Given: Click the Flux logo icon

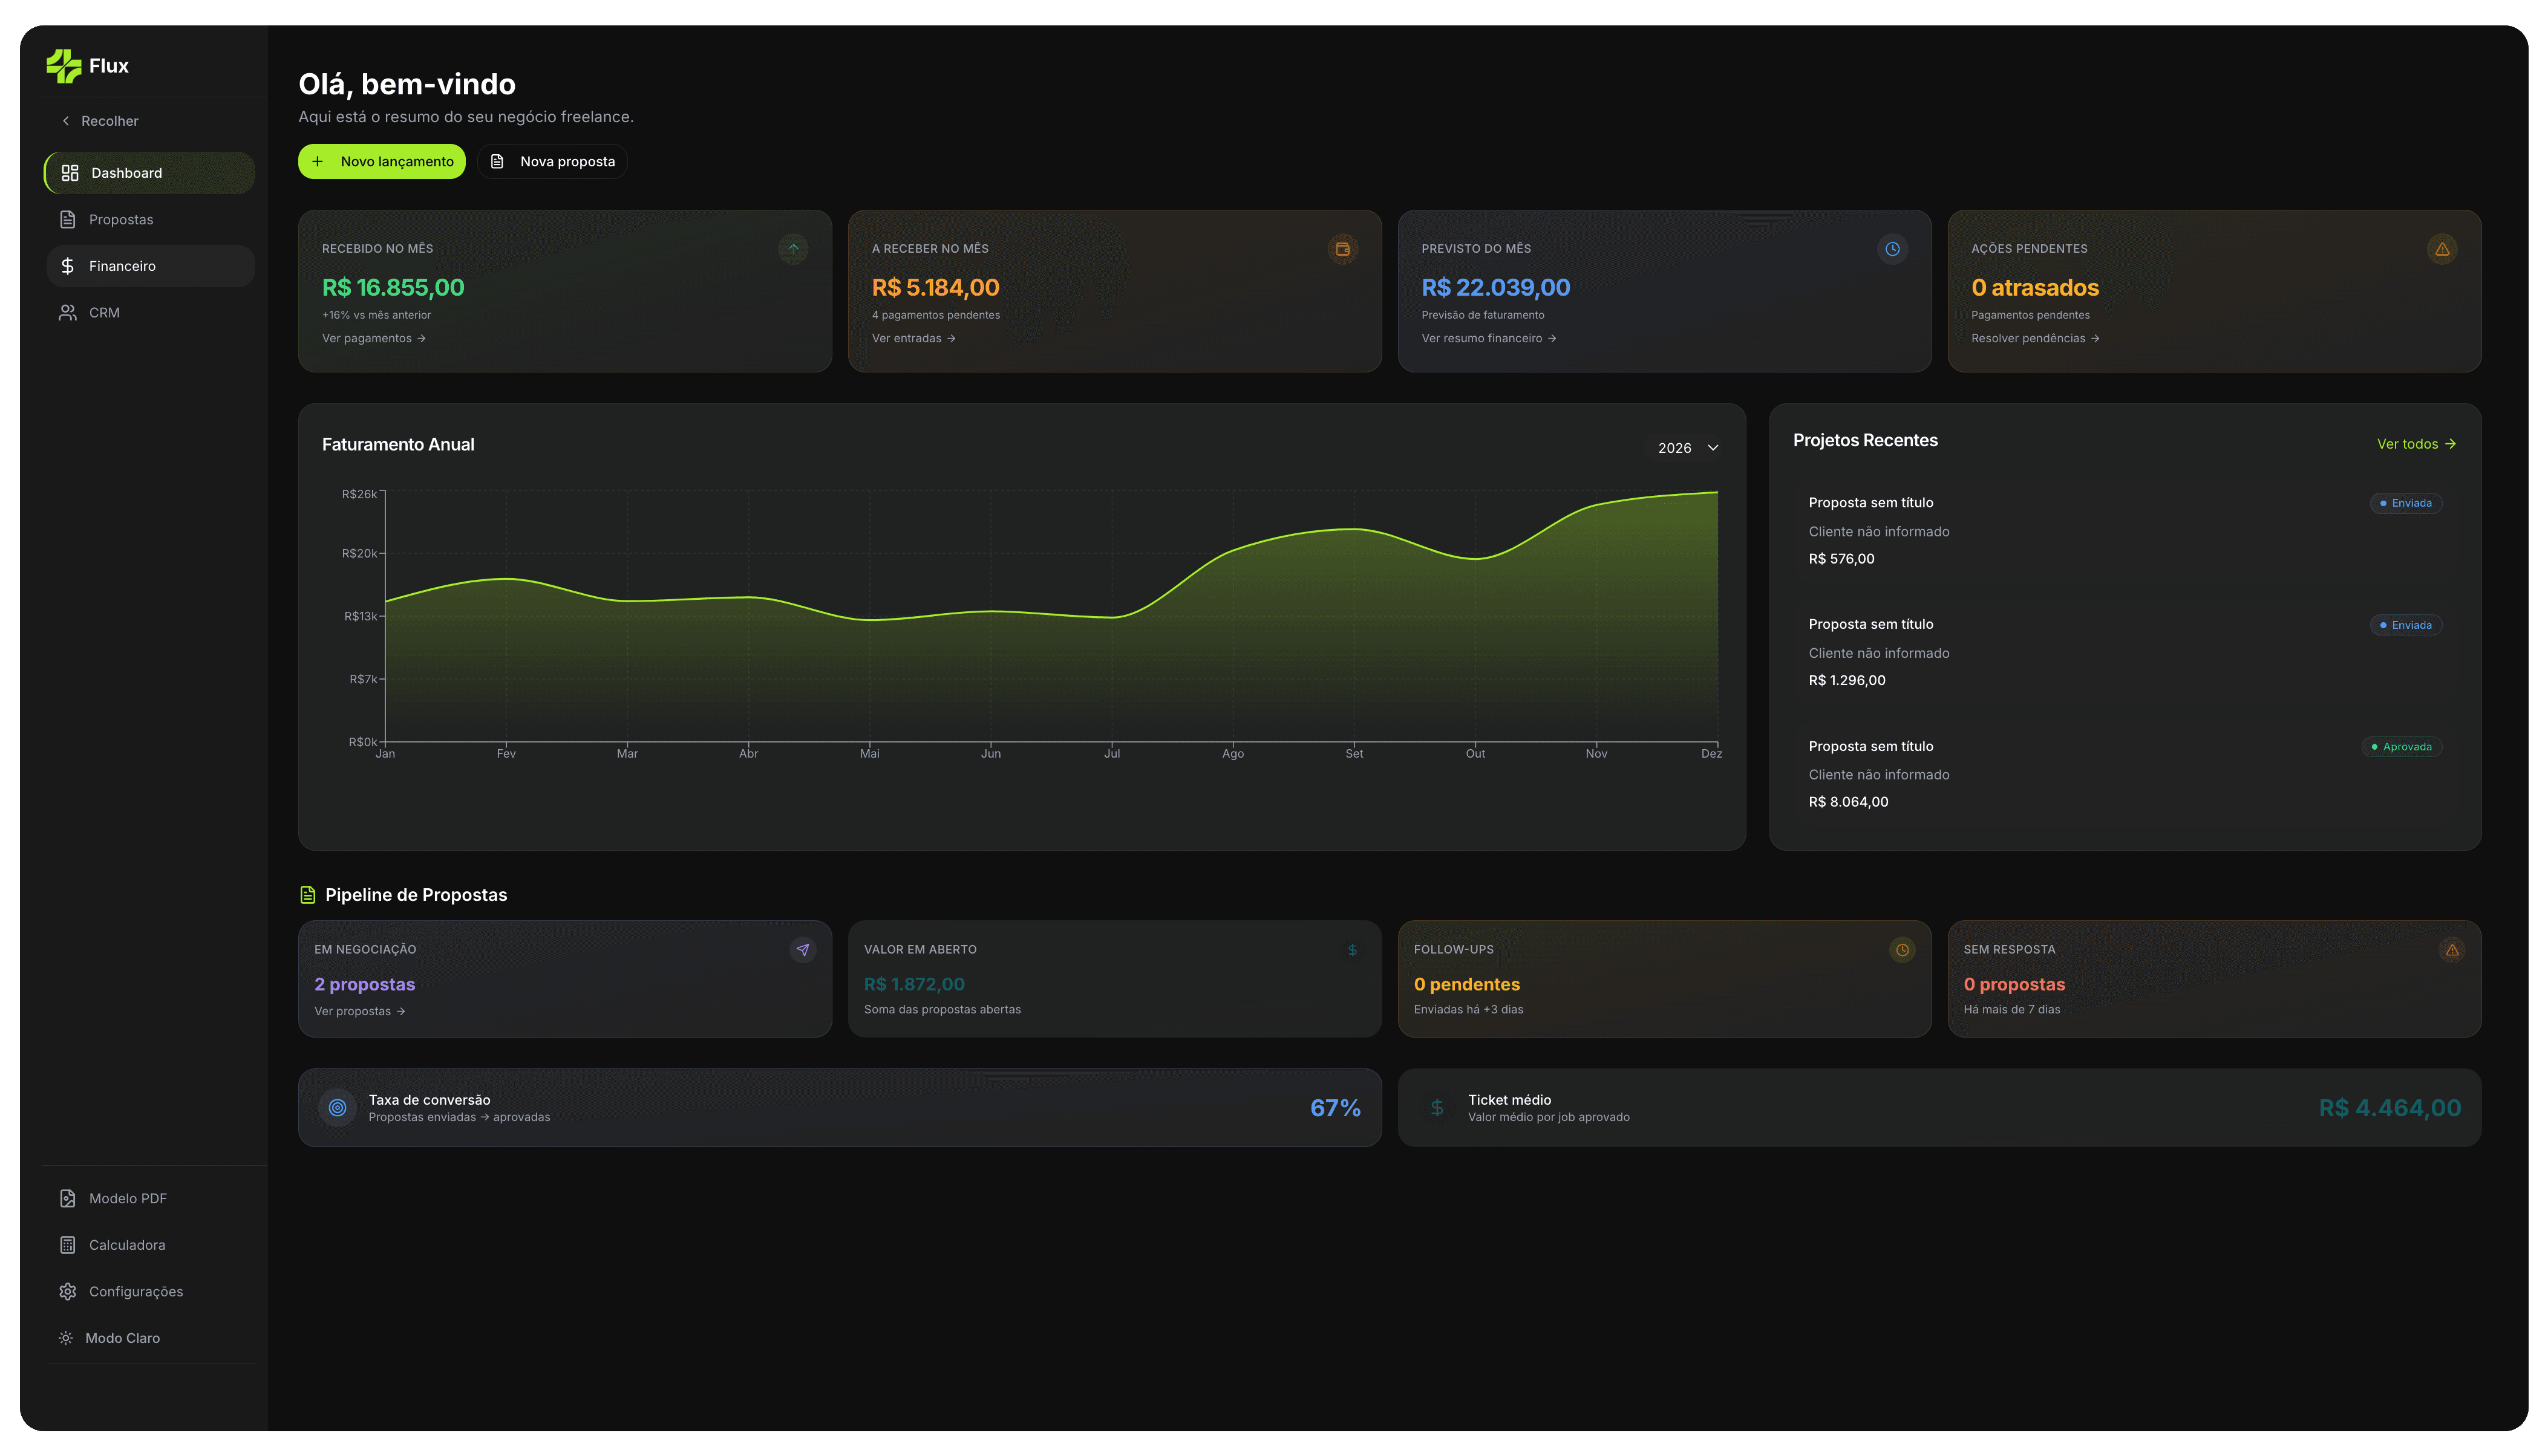Looking at the screenshot, I should [x=63, y=66].
